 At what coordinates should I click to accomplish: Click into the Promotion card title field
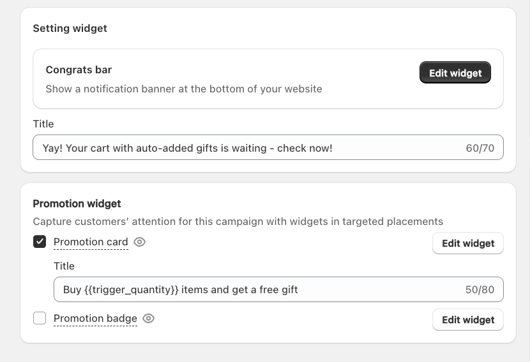255,290
